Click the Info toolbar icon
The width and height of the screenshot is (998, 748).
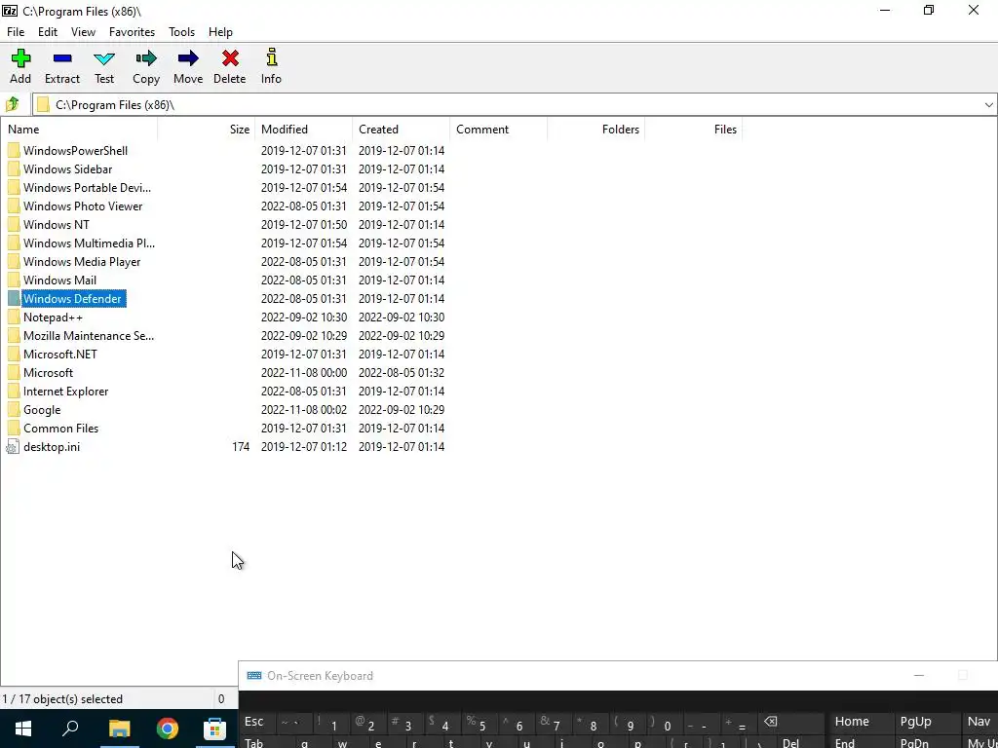(x=272, y=57)
